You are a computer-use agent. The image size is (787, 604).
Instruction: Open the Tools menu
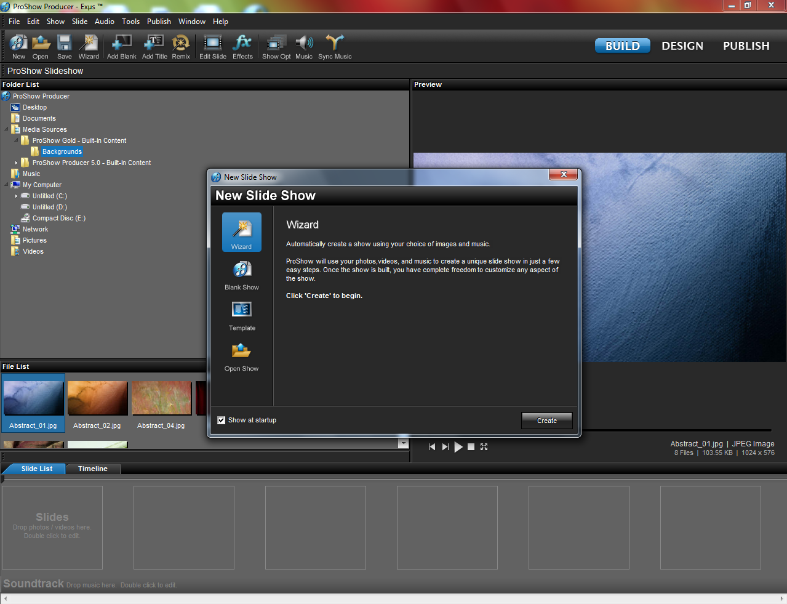(x=131, y=22)
